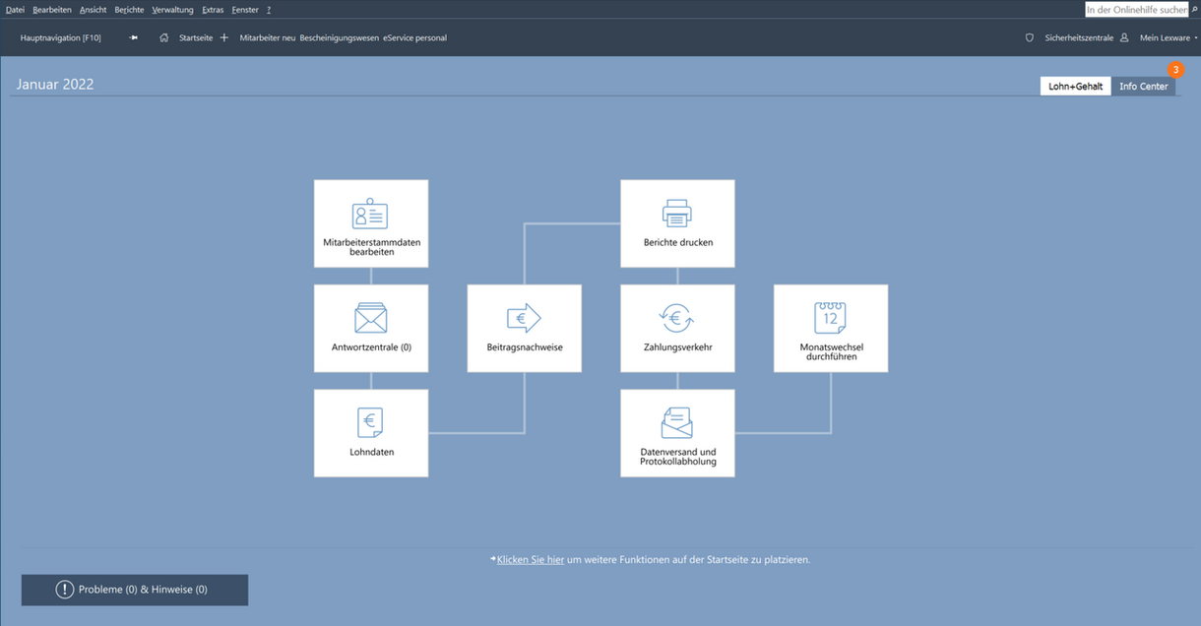Switch to the Lohn+Gehalt tab

click(1075, 86)
